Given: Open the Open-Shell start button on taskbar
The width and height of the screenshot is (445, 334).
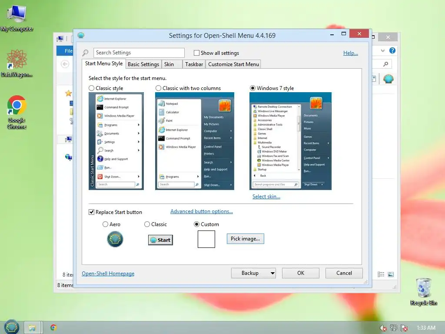Looking at the screenshot, I should click(12, 327).
